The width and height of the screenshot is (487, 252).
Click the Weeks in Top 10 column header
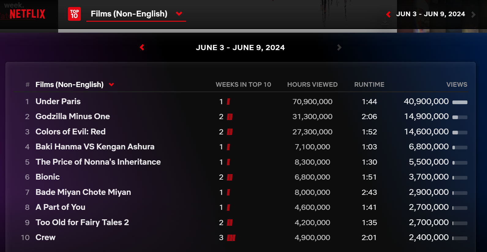[x=243, y=85]
